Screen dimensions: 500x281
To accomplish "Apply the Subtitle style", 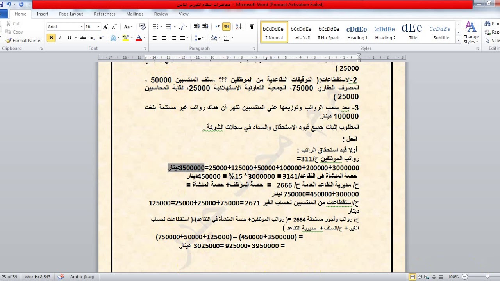I will coord(441,32).
